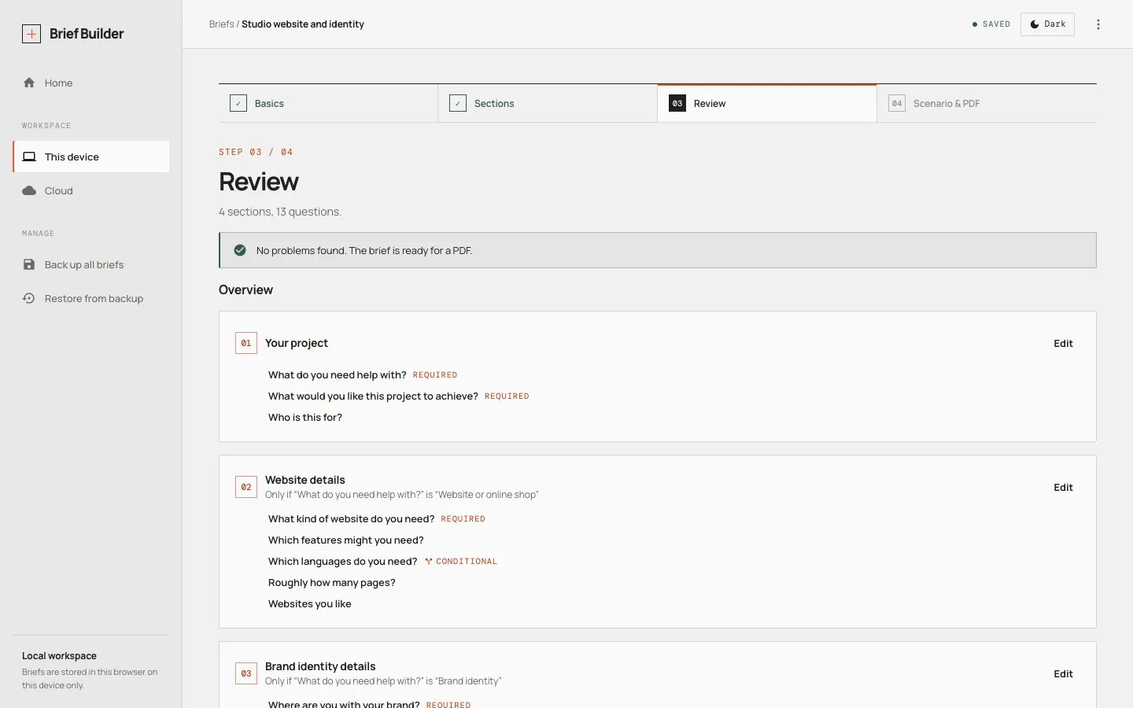Click the 04 badge on Scenario tab
Screen dimensions: 1133x708
897,103
